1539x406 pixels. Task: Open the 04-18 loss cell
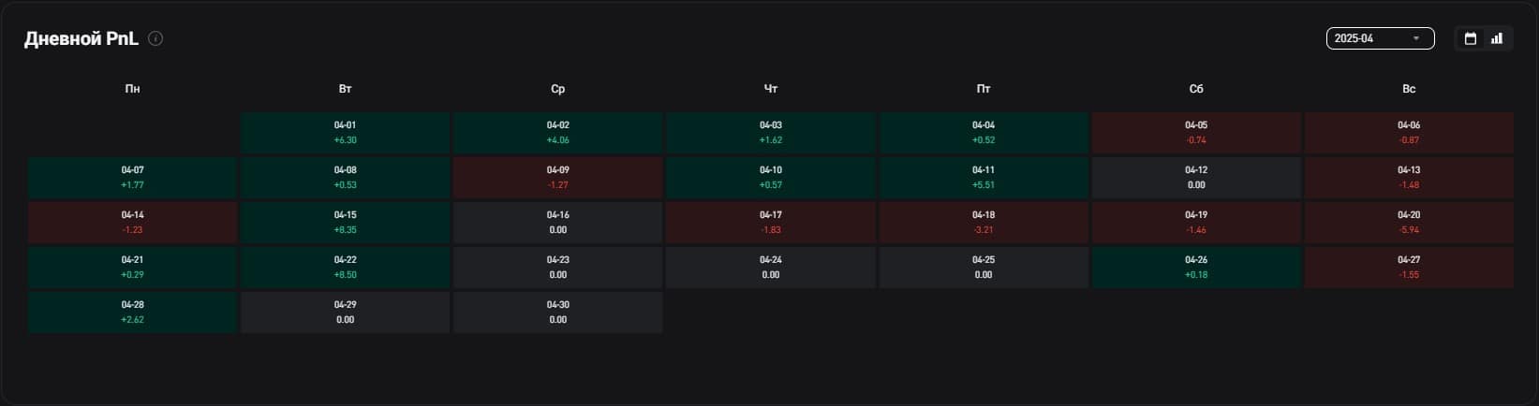pos(983,223)
